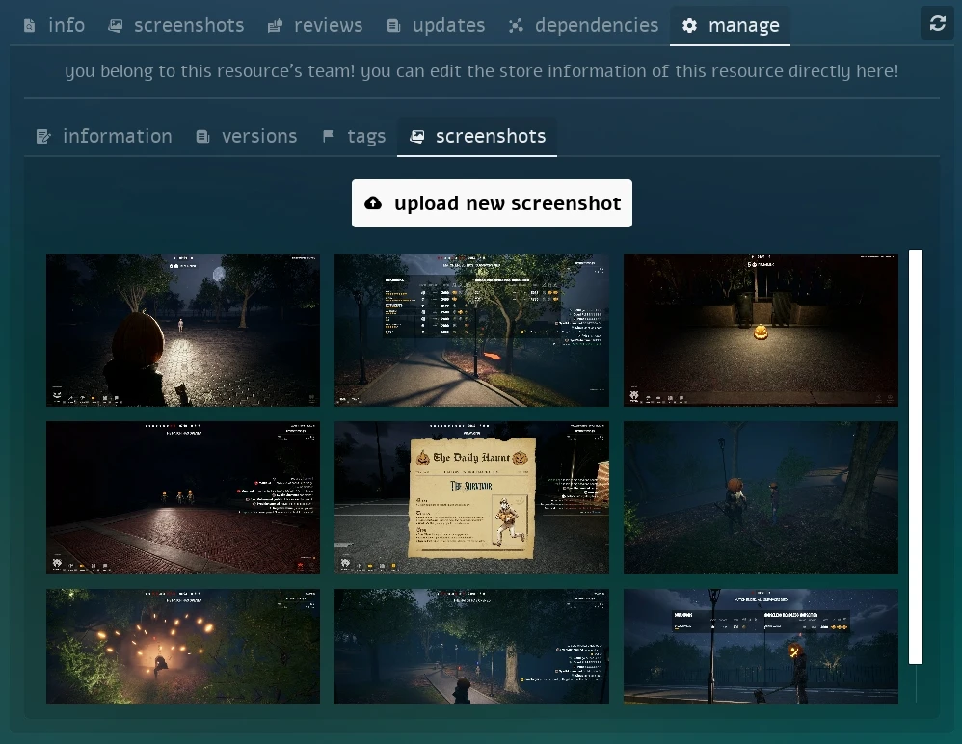Click the upload new screenshot button

coord(492,203)
